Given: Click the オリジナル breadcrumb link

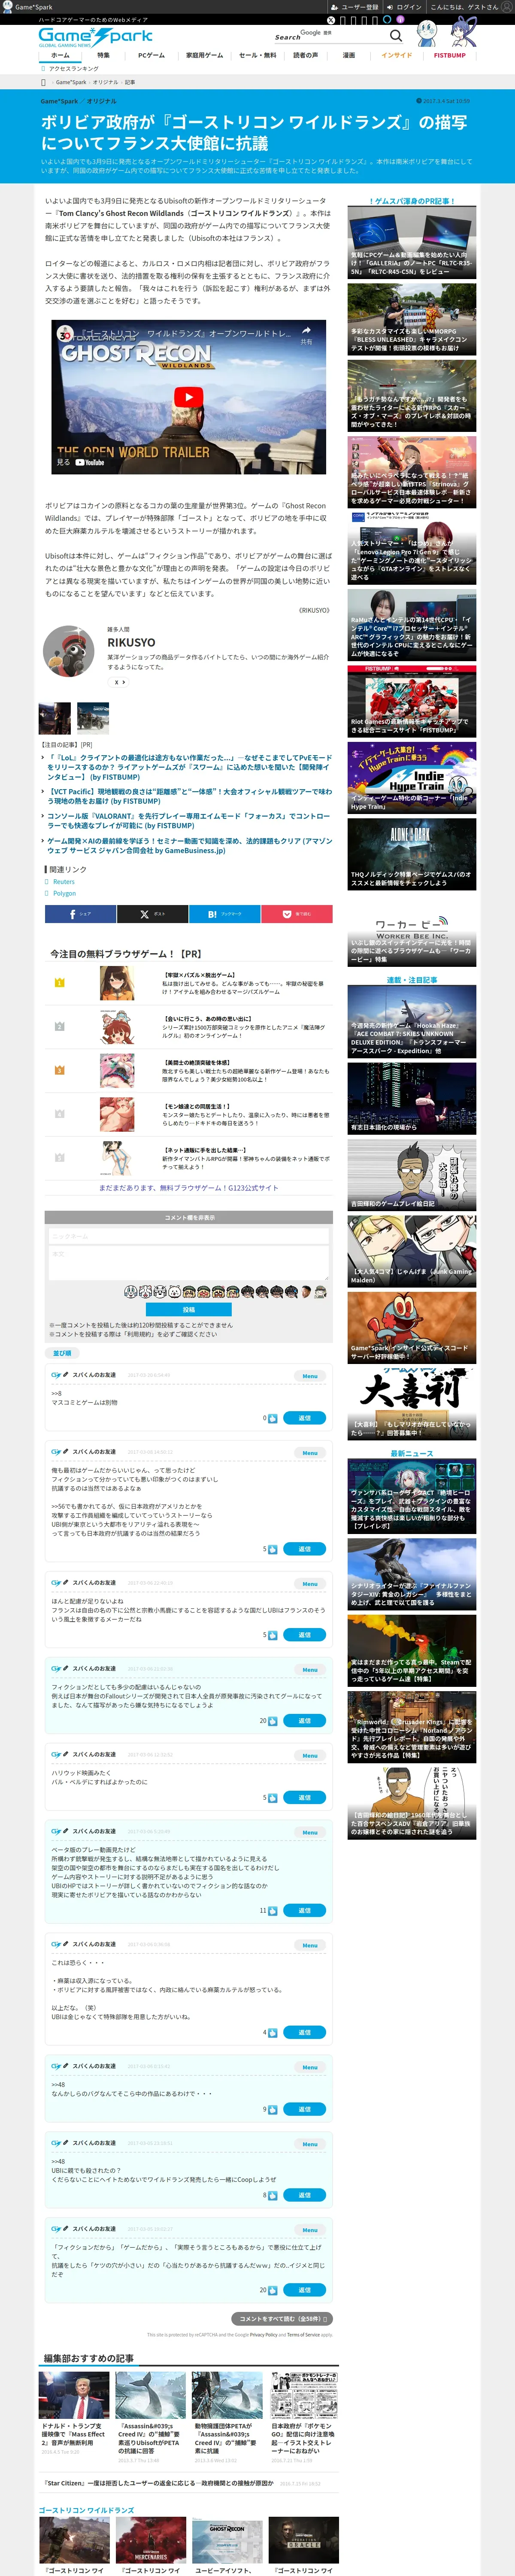Looking at the screenshot, I should (105, 82).
